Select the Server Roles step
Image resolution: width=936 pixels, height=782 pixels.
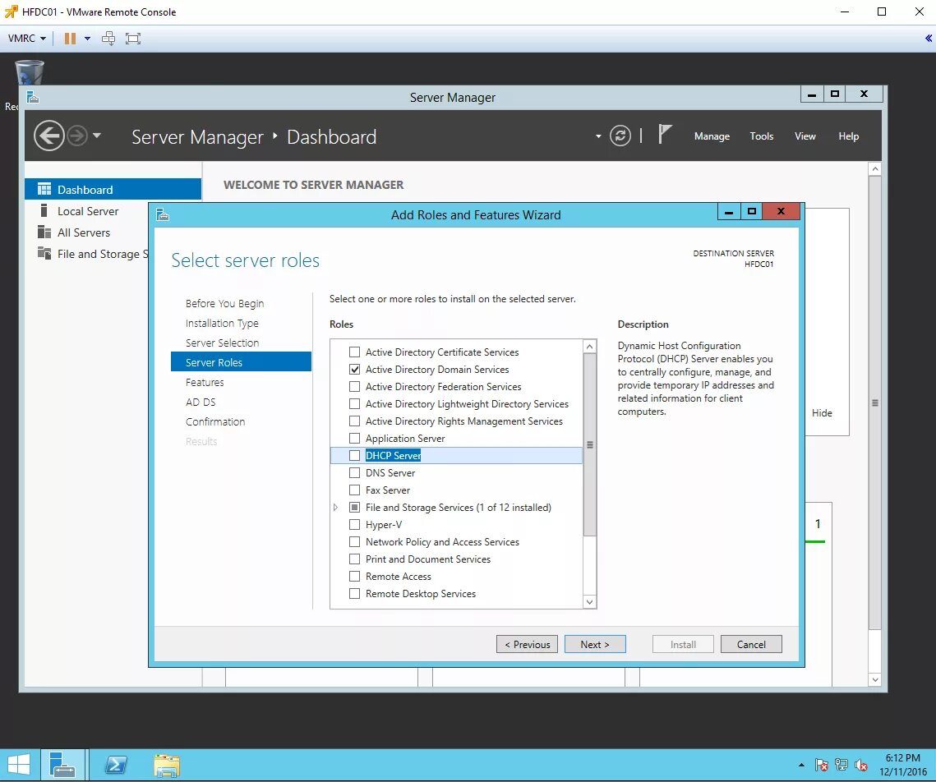241,362
